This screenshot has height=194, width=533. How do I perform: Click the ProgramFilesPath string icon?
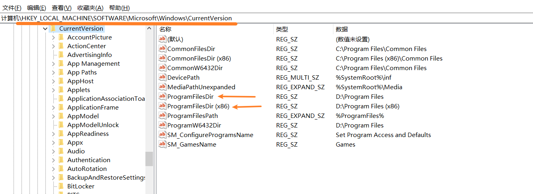tap(162, 116)
